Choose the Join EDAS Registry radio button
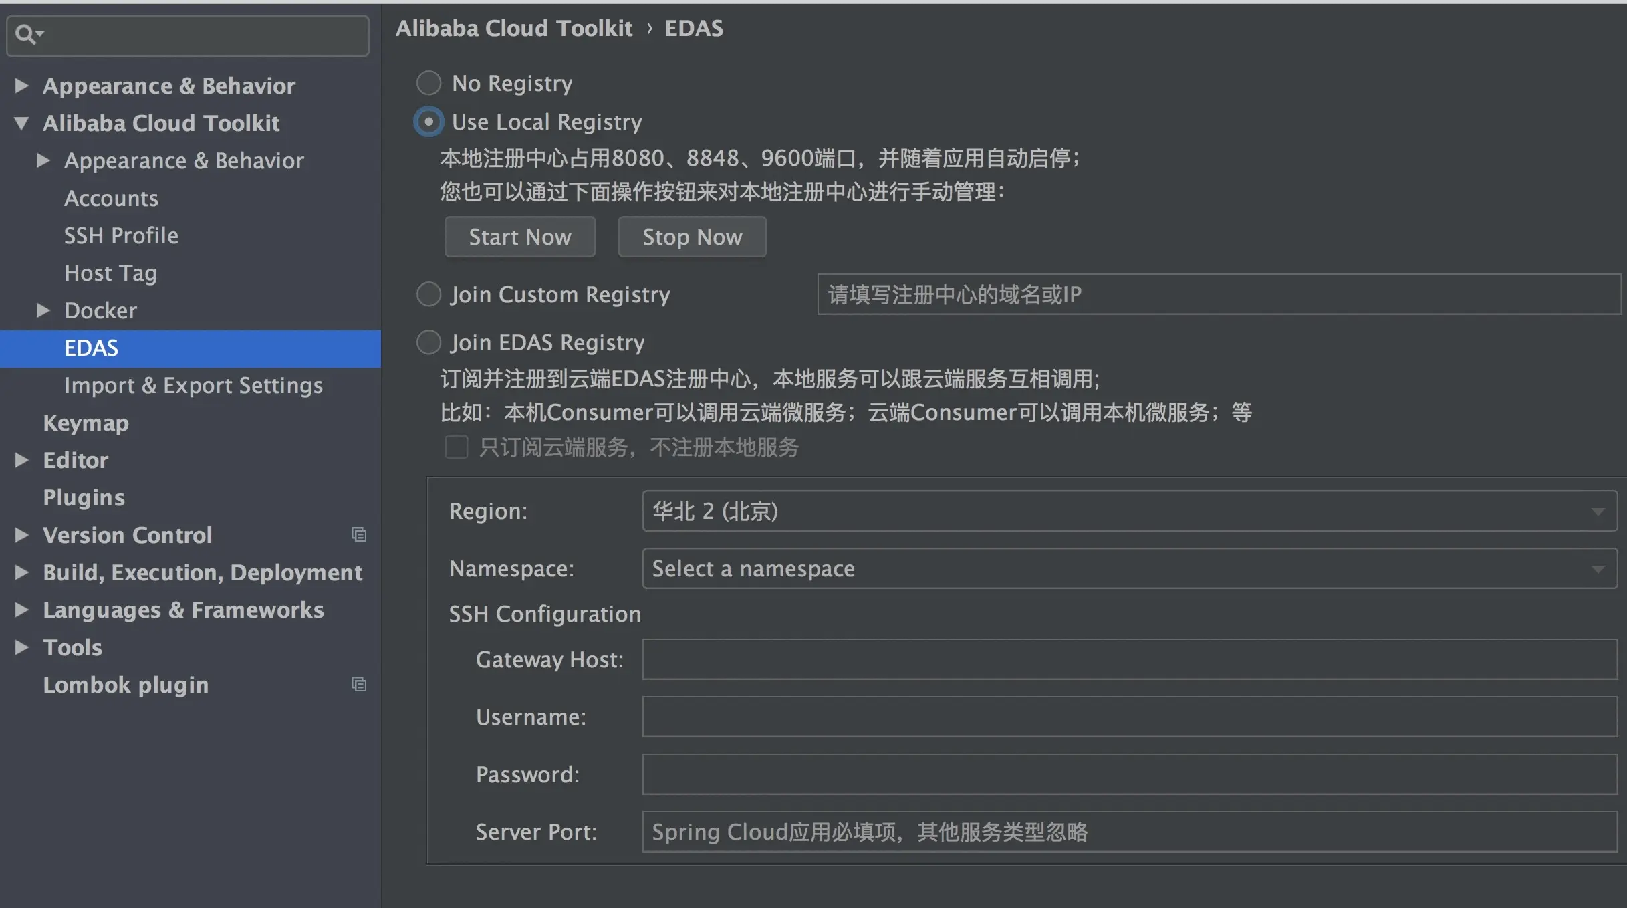 pyautogui.click(x=428, y=342)
